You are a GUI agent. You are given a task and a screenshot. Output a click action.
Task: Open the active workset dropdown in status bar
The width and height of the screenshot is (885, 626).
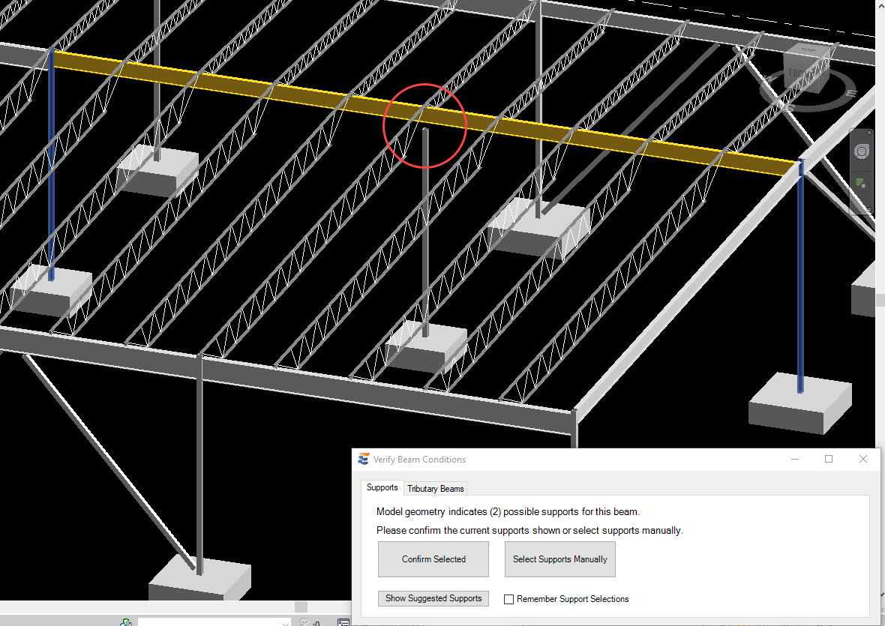[285, 622]
